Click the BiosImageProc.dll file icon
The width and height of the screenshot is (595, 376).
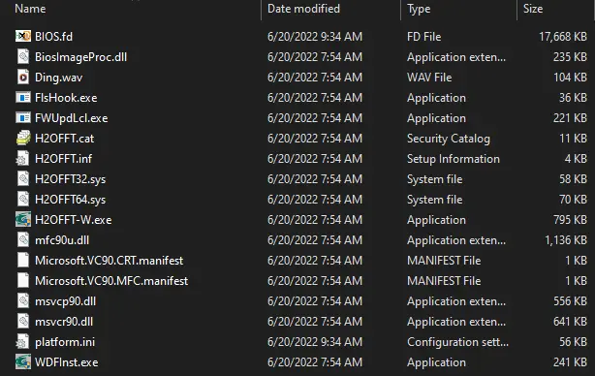pyautogui.click(x=23, y=56)
